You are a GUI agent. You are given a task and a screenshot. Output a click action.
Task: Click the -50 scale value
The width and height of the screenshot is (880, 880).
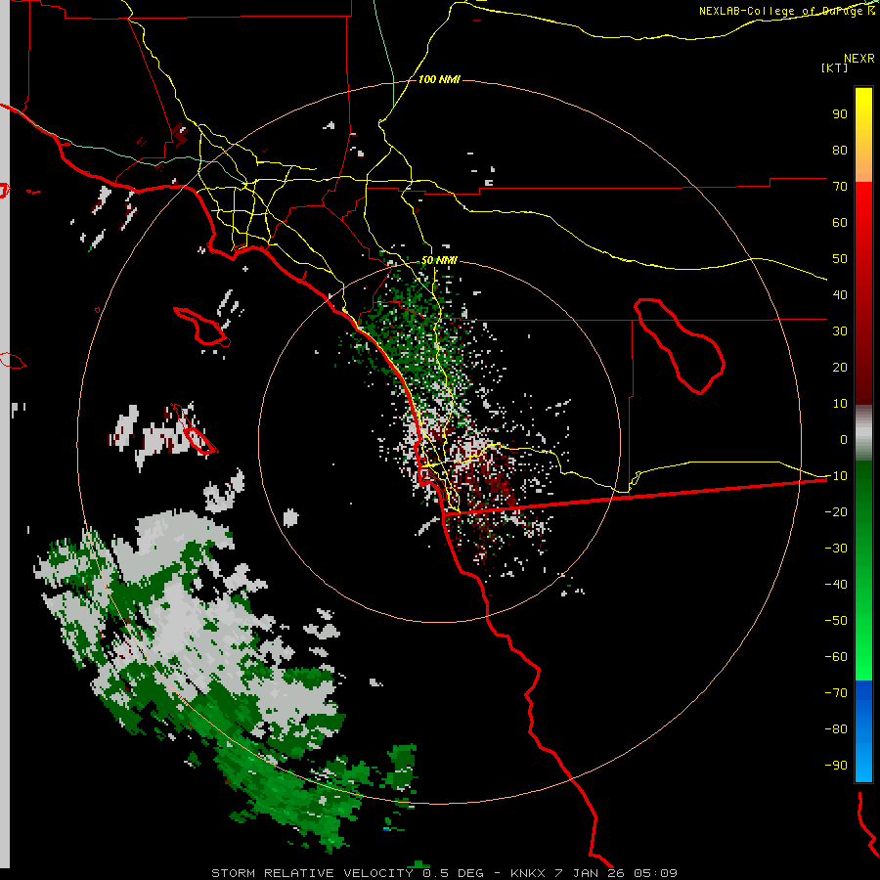(x=836, y=621)
